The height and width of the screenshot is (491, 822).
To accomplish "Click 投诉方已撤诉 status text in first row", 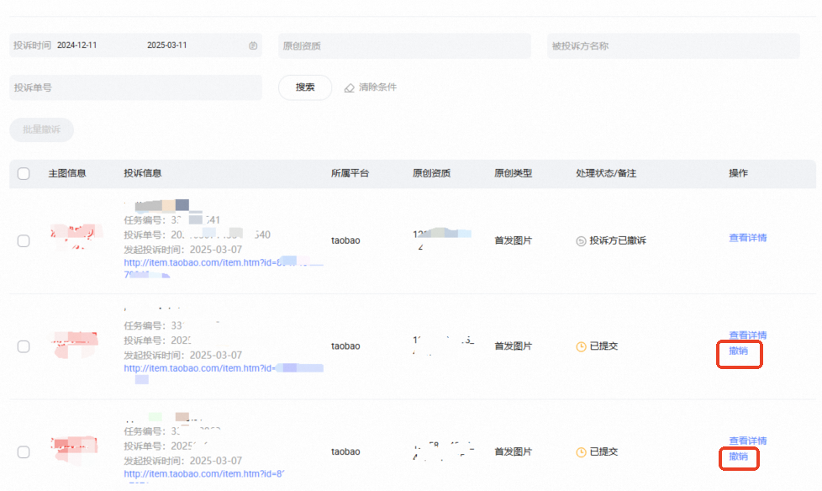I will 618,240.
